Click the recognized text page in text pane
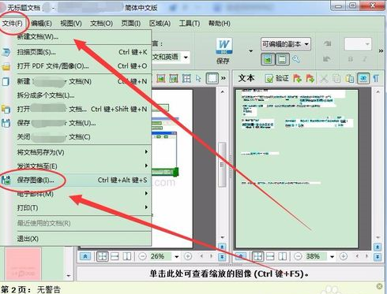Image resolution: width=387 pixels, height=294 pixels. (296, 169)
